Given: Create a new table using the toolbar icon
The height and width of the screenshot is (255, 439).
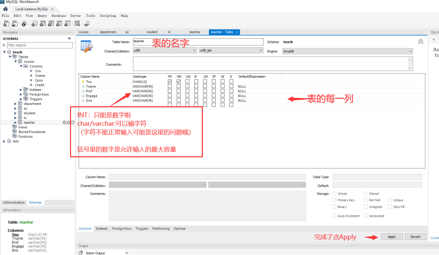Looking at the screenshot, I should click(x=43, y=23).
